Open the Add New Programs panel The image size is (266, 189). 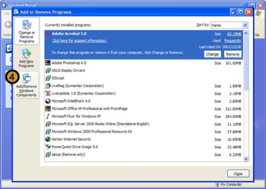pos(26,58)
